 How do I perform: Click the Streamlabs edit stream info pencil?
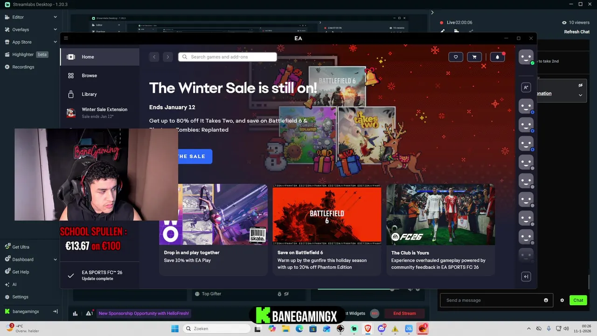click(443, 31)
